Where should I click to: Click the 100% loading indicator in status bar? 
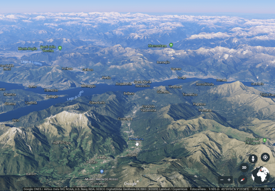coord(267,189)
